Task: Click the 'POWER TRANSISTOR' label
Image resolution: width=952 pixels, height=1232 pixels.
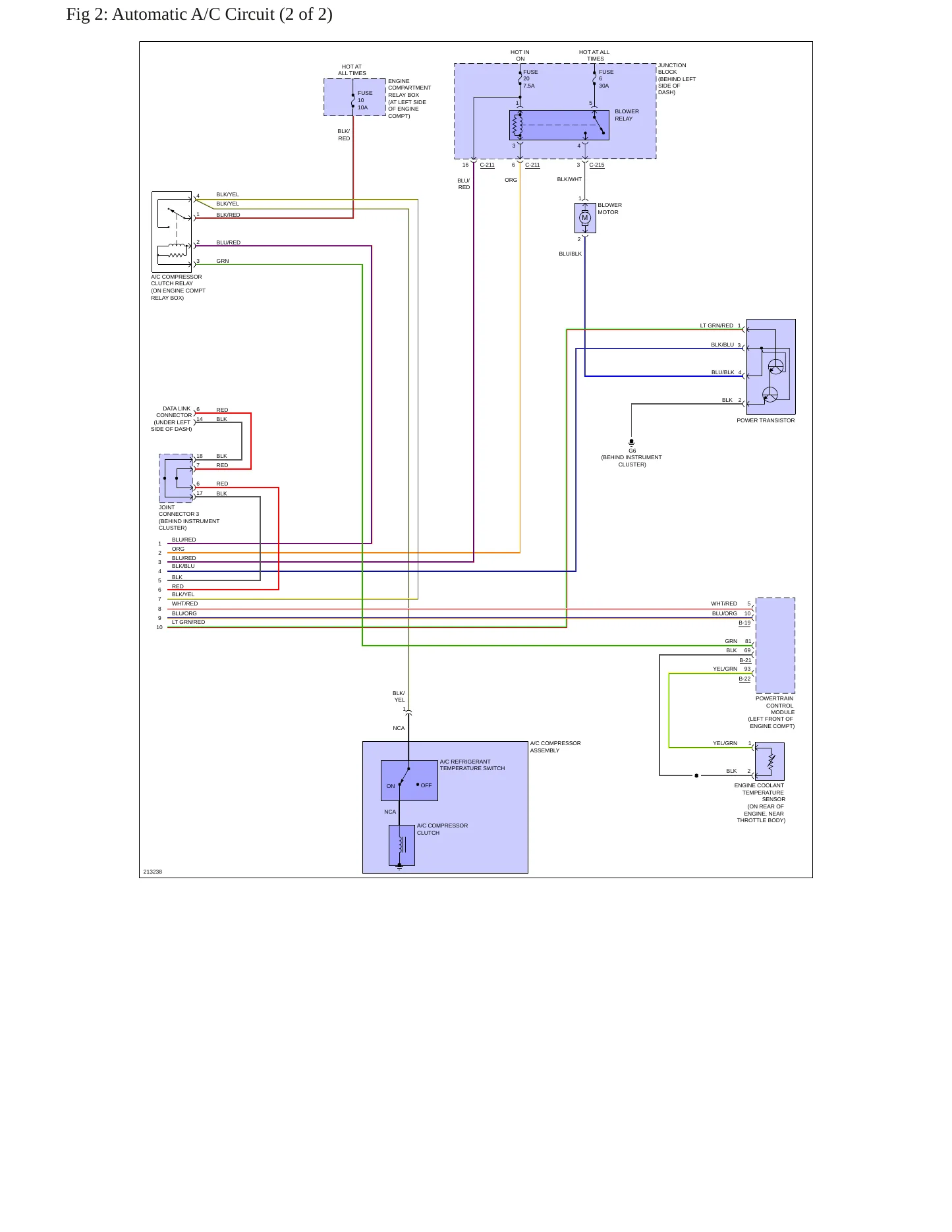Action: [x=766, y=420]
